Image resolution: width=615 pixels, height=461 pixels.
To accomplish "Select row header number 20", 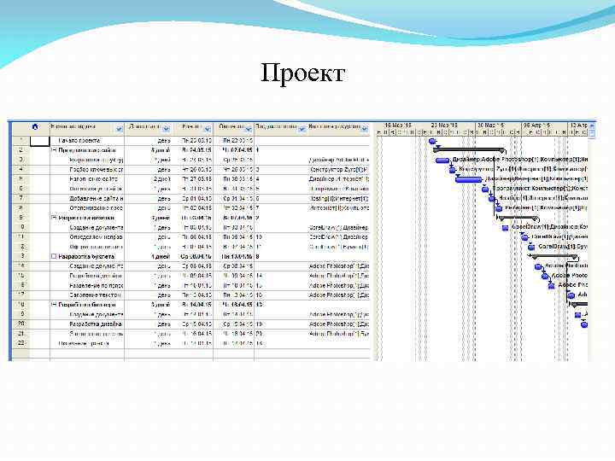I will pos(20,324).
